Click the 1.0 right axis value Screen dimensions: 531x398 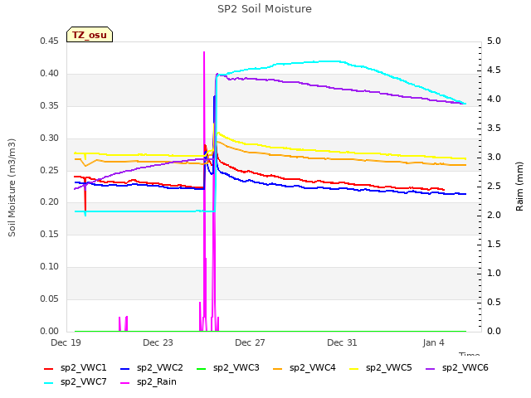494,273
